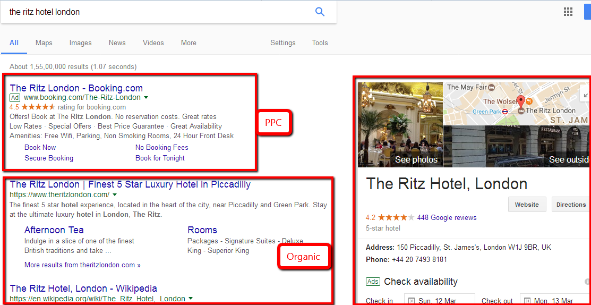Switch to the Maps search tab

(x=44, y=43)
